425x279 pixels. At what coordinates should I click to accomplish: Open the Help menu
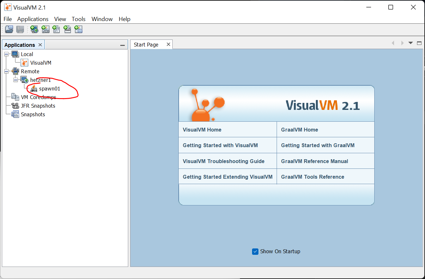coord(124,19)
